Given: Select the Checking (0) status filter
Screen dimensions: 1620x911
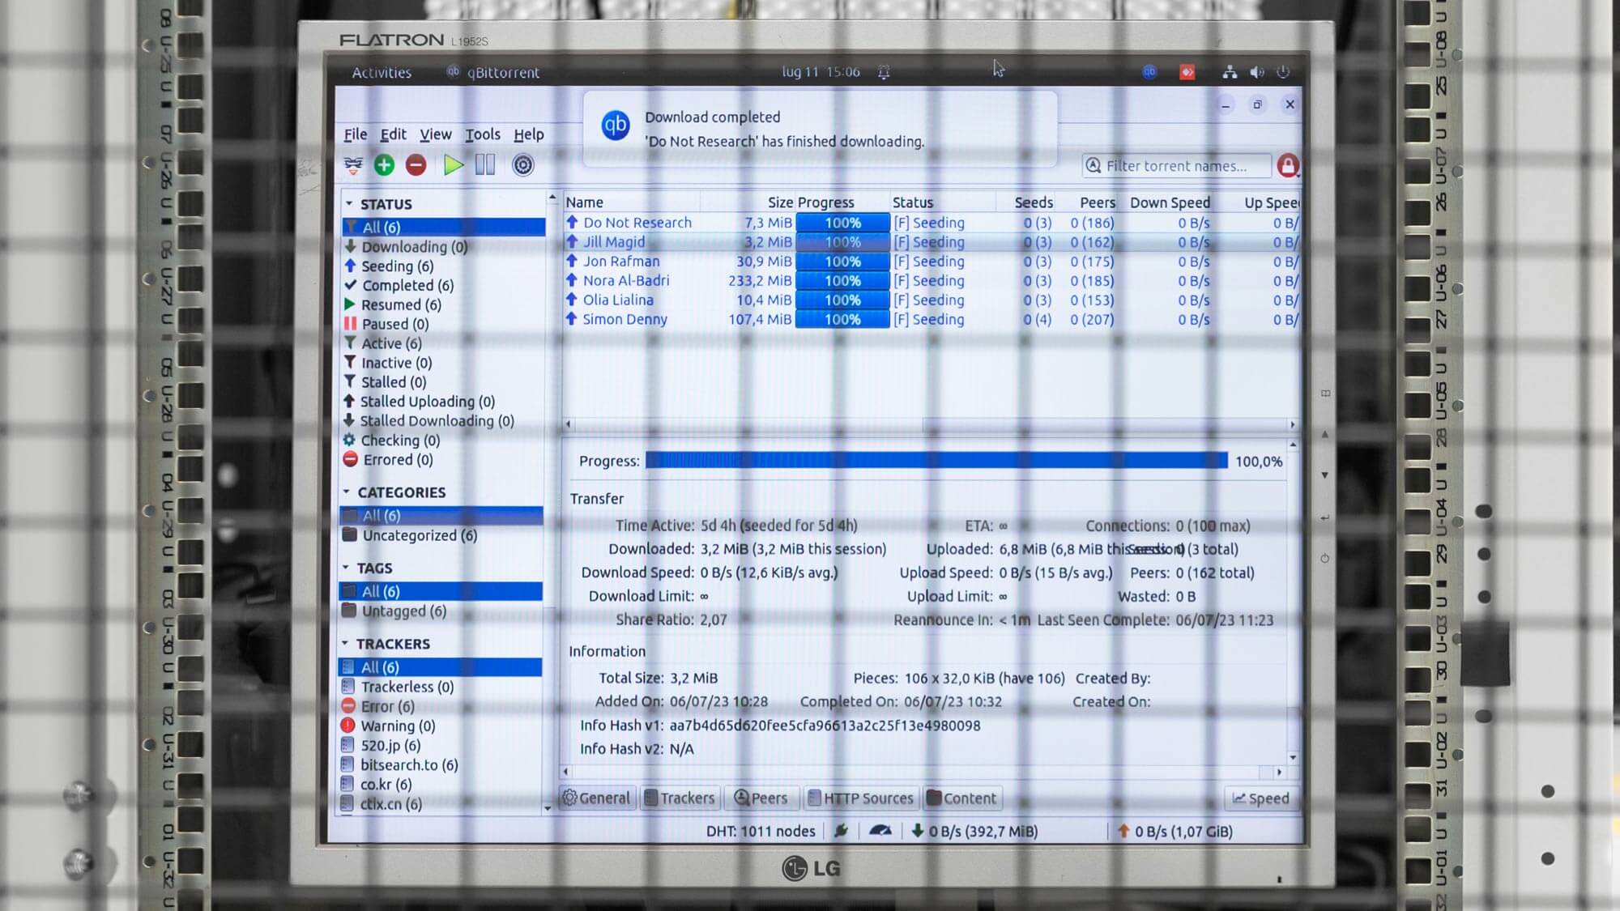Looking at the screenshot, I should click(x=443, y=441).
